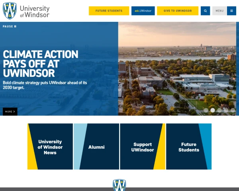The width and height of the screenshot is (239, 191).
Task: Select the fourth slideshow dot
Action: tap(226, 110)
